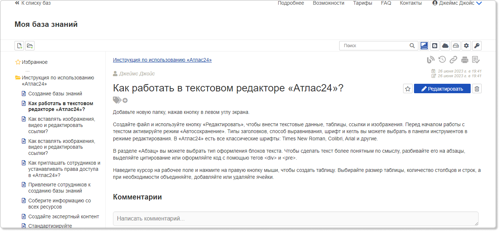This screenshot has width=499, height=231.
Task: Open breadcrumb Инструкция по использованию «Атлас24»
Action: click(x=162, y=60)
